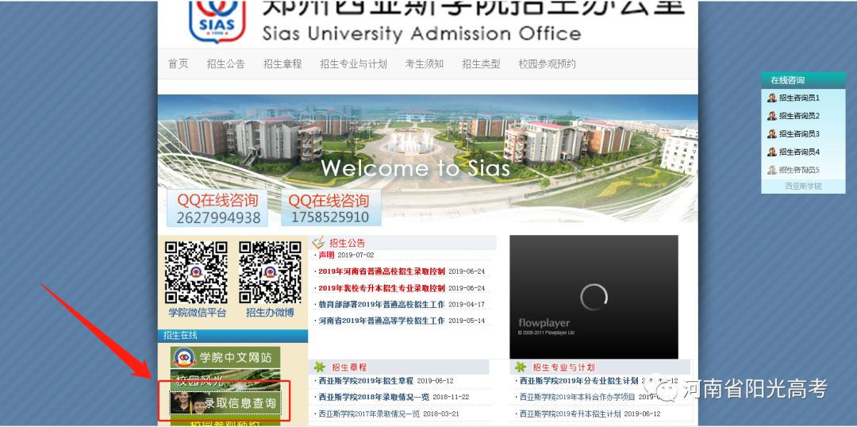The image size is (857, 427).
Task: Open the 声明 2019-07-02 announcement
Action: point(346,256)
